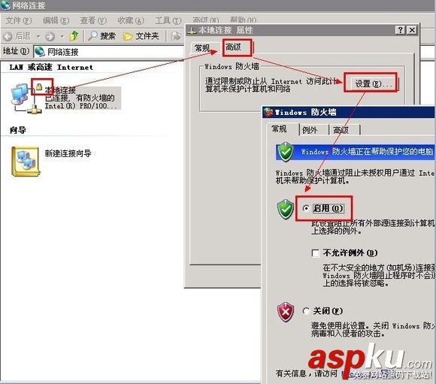Open the 收藏(A) menu

(x=131, y=20)
